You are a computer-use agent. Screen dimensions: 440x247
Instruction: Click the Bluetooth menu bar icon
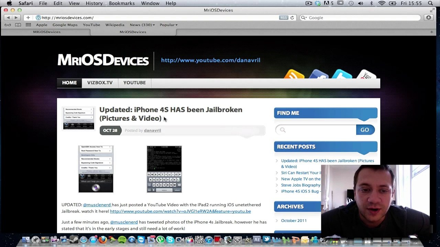tap(371, 3)
